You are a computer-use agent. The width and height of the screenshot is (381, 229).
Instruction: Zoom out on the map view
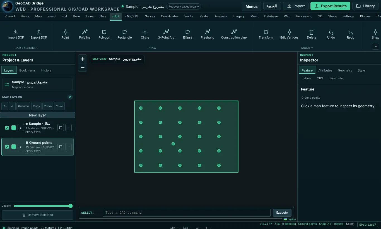pos(83,67)
